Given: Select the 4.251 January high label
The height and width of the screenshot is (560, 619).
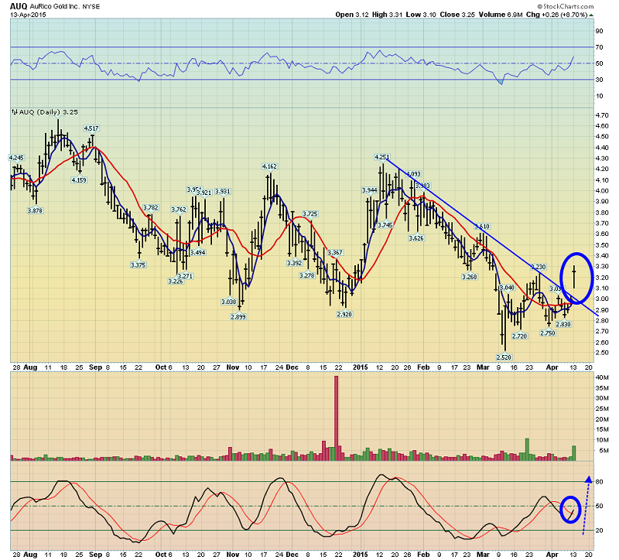Looking at the screenshot, I should (381, 157).
